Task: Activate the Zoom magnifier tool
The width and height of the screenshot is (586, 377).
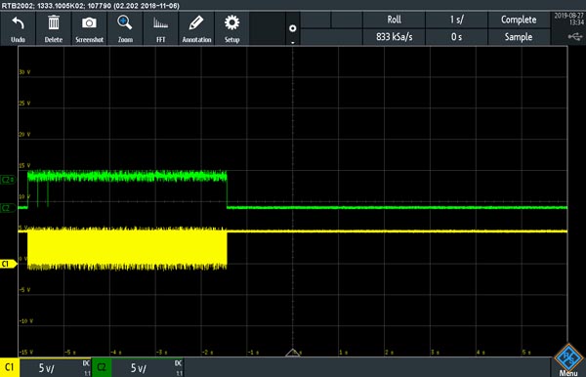Action: [124, 22]
